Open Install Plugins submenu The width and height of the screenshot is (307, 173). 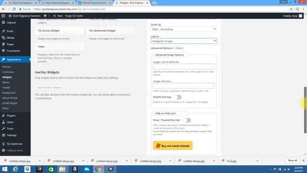(x=10, y=103)
